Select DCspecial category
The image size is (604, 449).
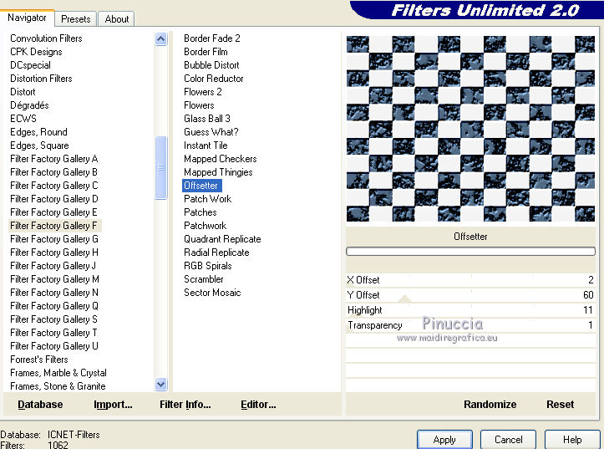pos(30,65)
